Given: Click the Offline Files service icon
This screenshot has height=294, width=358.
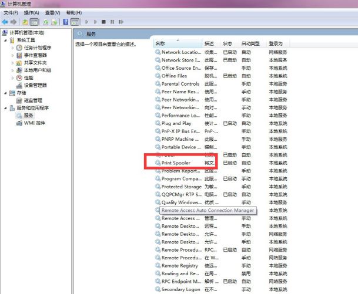Looking at the screenshot, I should (158, 76).
